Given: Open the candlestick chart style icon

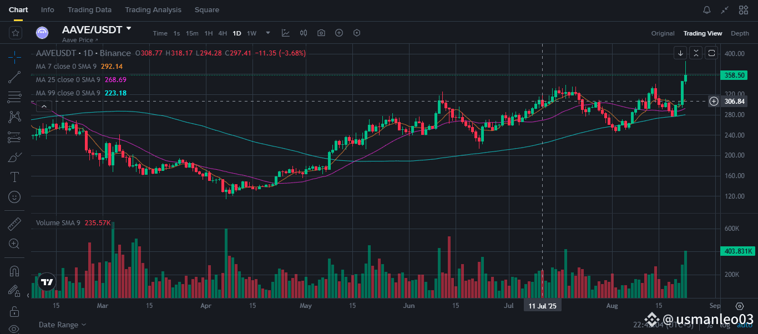Looking at the screenshot, I should (304, 33).
